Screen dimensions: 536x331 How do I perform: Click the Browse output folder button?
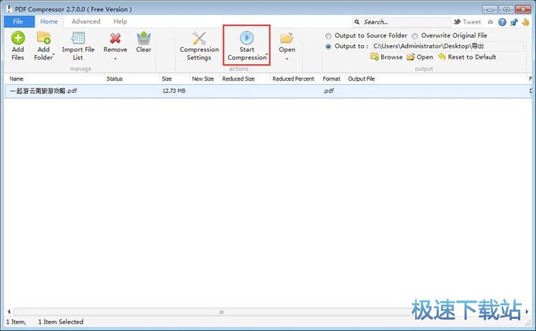pos(386,57)
